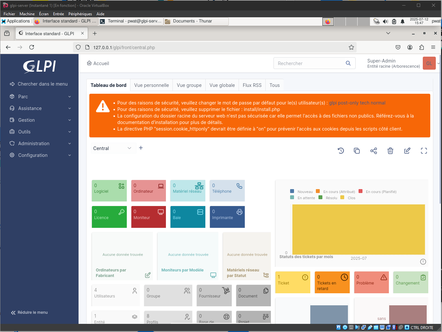442x332 pixels.
Task: Click the delete dashboard trash icon
Action: (x=390, y=151)
